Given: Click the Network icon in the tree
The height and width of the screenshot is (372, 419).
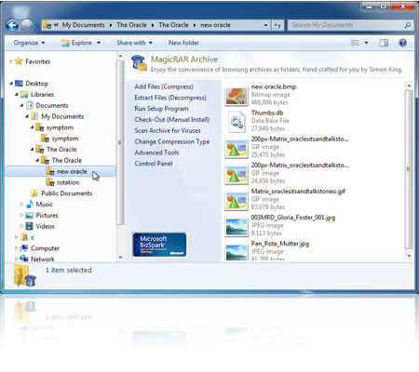Looking at the screenshot, I should (x=24, y=259).
